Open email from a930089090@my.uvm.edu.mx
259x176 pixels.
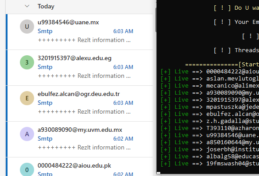tap(79, 139)
